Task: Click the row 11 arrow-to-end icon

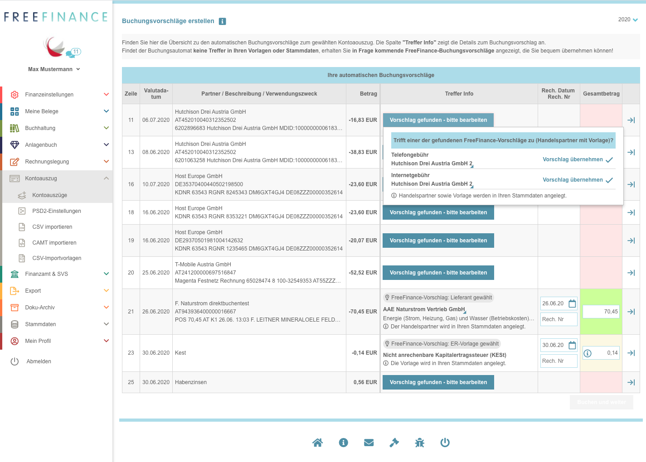Action: [631, 120]
